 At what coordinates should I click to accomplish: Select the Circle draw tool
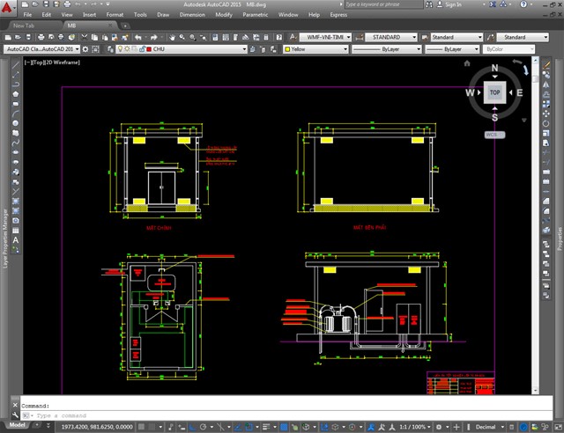click(16, 123)
